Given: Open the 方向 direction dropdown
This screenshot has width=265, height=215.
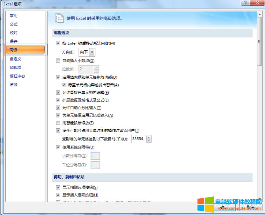Looking at the screenshot, I should tap(91, 52).
